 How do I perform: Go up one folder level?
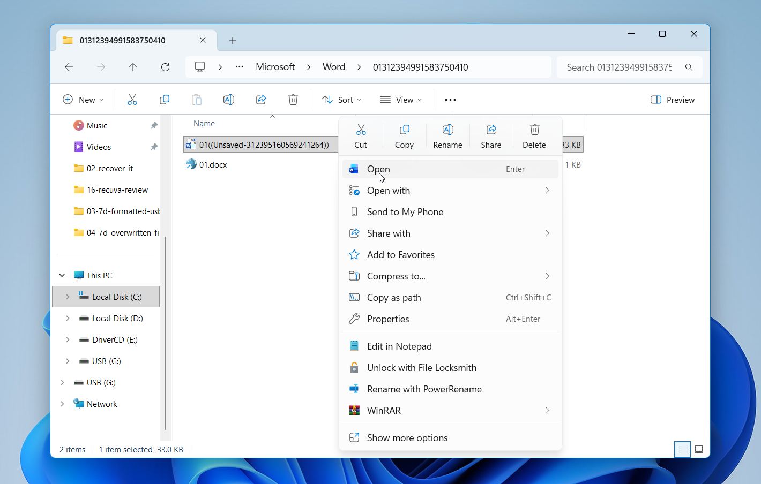click(x=133, y=67)
